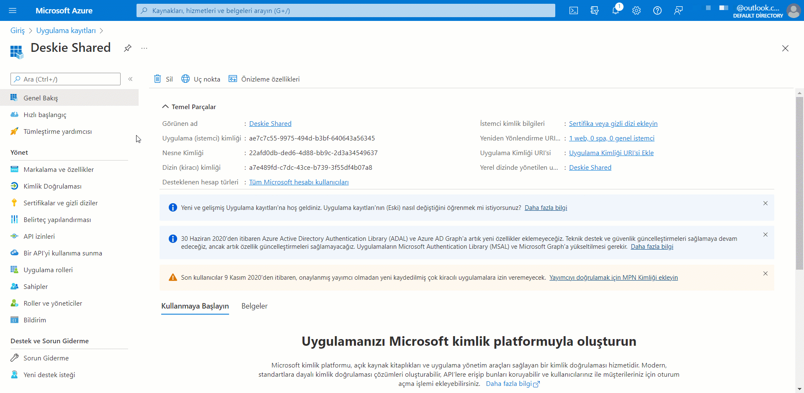Click the scrollbar down arrow
Viewport: 804px width, 393px height.
(799, 389)
